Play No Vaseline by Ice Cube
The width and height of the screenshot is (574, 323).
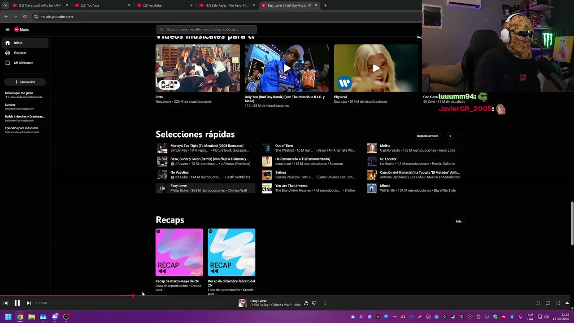coord(206,175)
